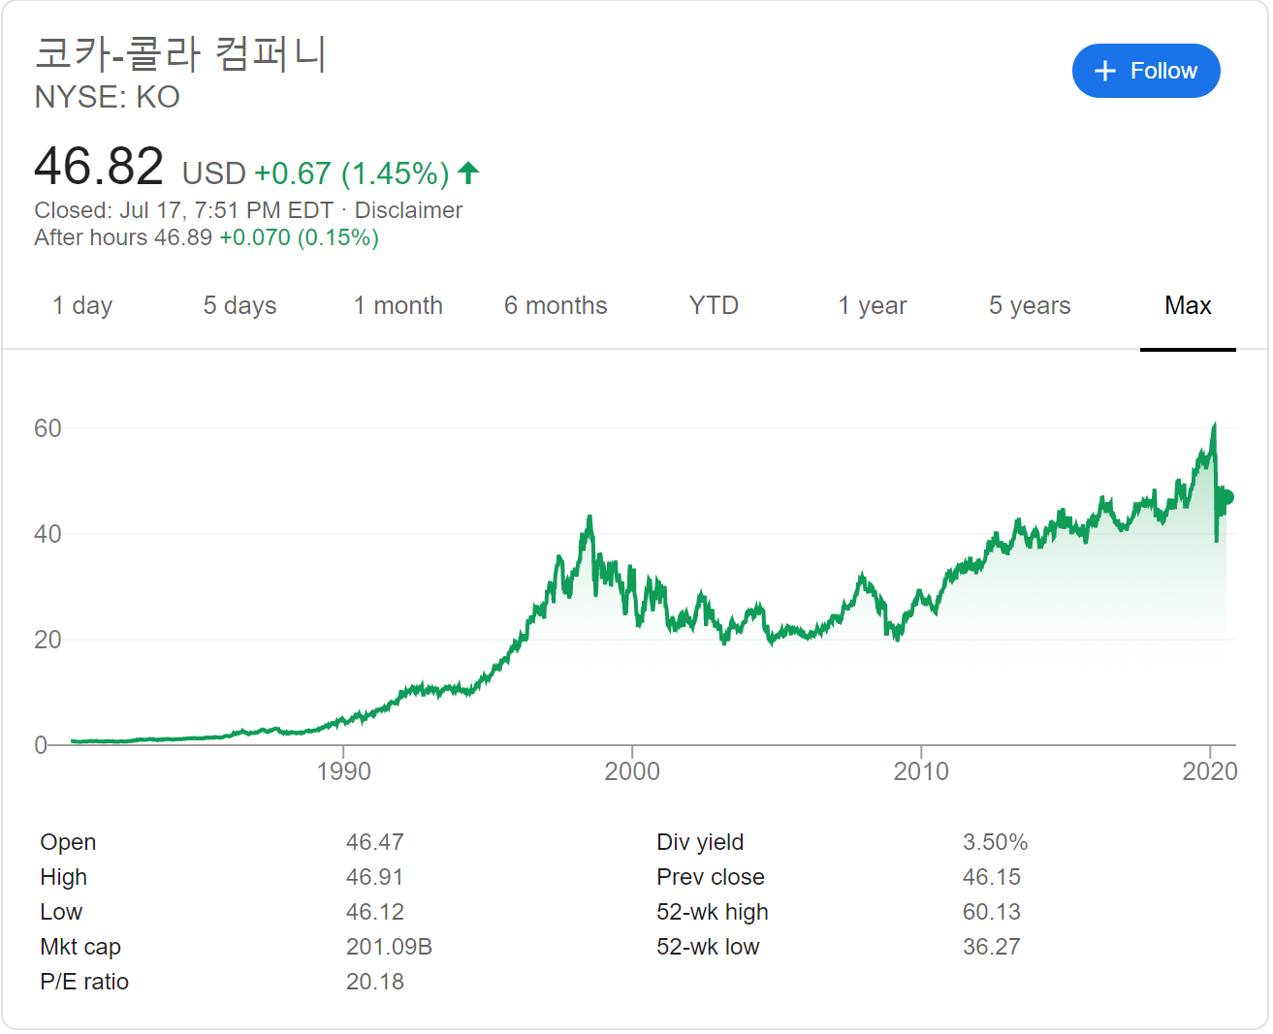Switch to the 1 day tab
This screenshot has width=1273, height=1034.
click(x=82, y=305)
